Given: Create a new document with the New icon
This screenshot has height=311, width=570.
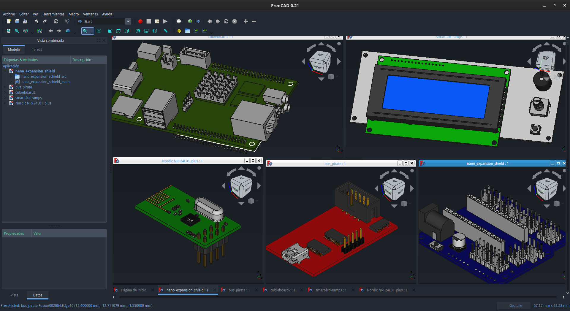Looking at the screenshot, I should pyautogui.click(x=9, y=21).
